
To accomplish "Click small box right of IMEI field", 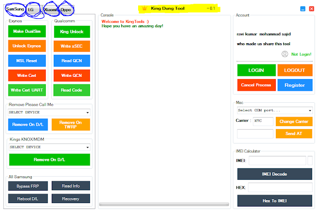I will click(x=310, y=160).
